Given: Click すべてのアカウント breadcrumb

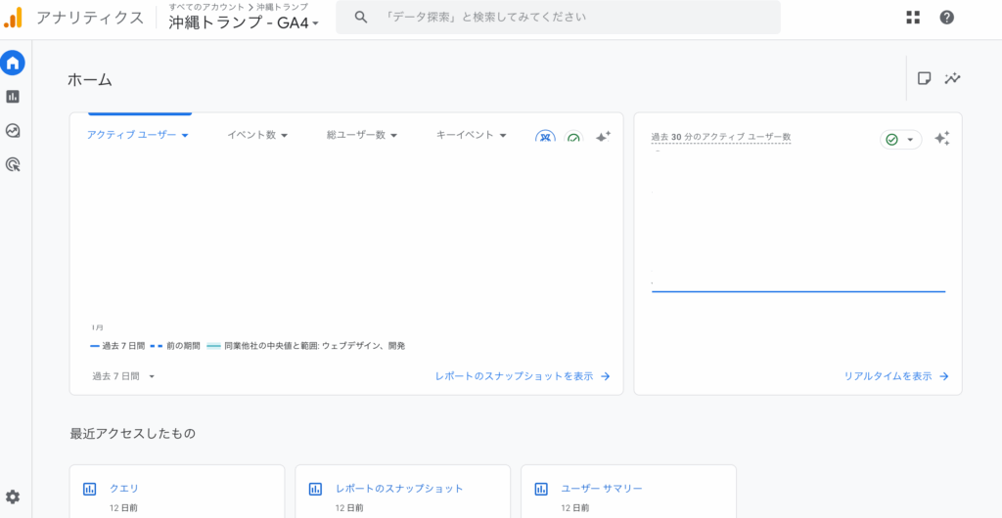Looking at the screenshot, I should tap(205, 7).
